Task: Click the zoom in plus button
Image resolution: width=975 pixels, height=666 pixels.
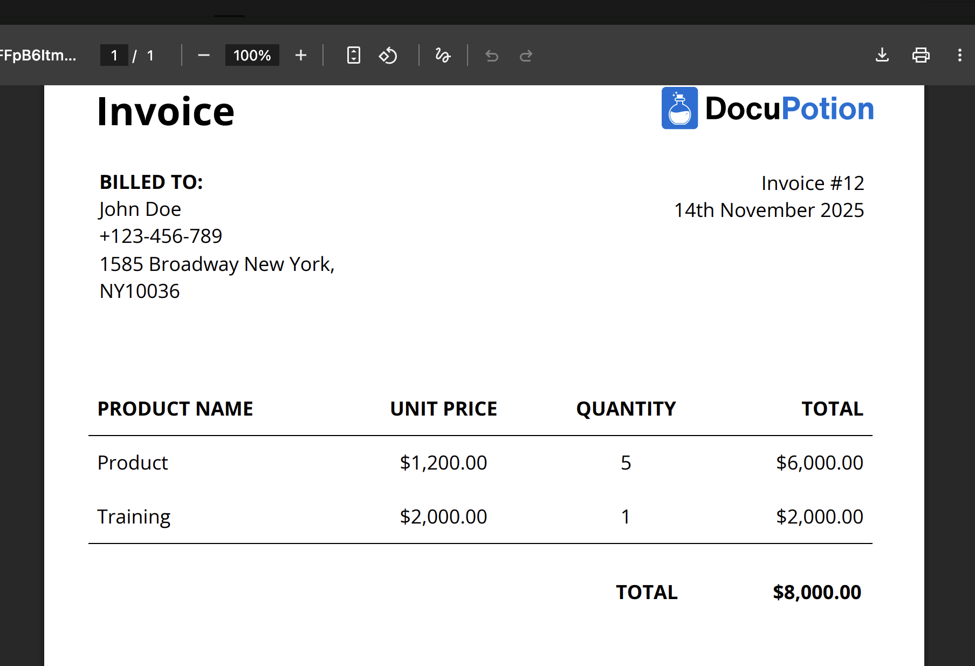Action: [x=301, y=55]
